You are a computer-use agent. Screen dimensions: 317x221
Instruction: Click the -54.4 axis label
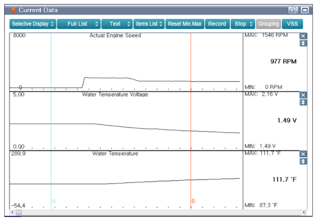click(18, 205)
